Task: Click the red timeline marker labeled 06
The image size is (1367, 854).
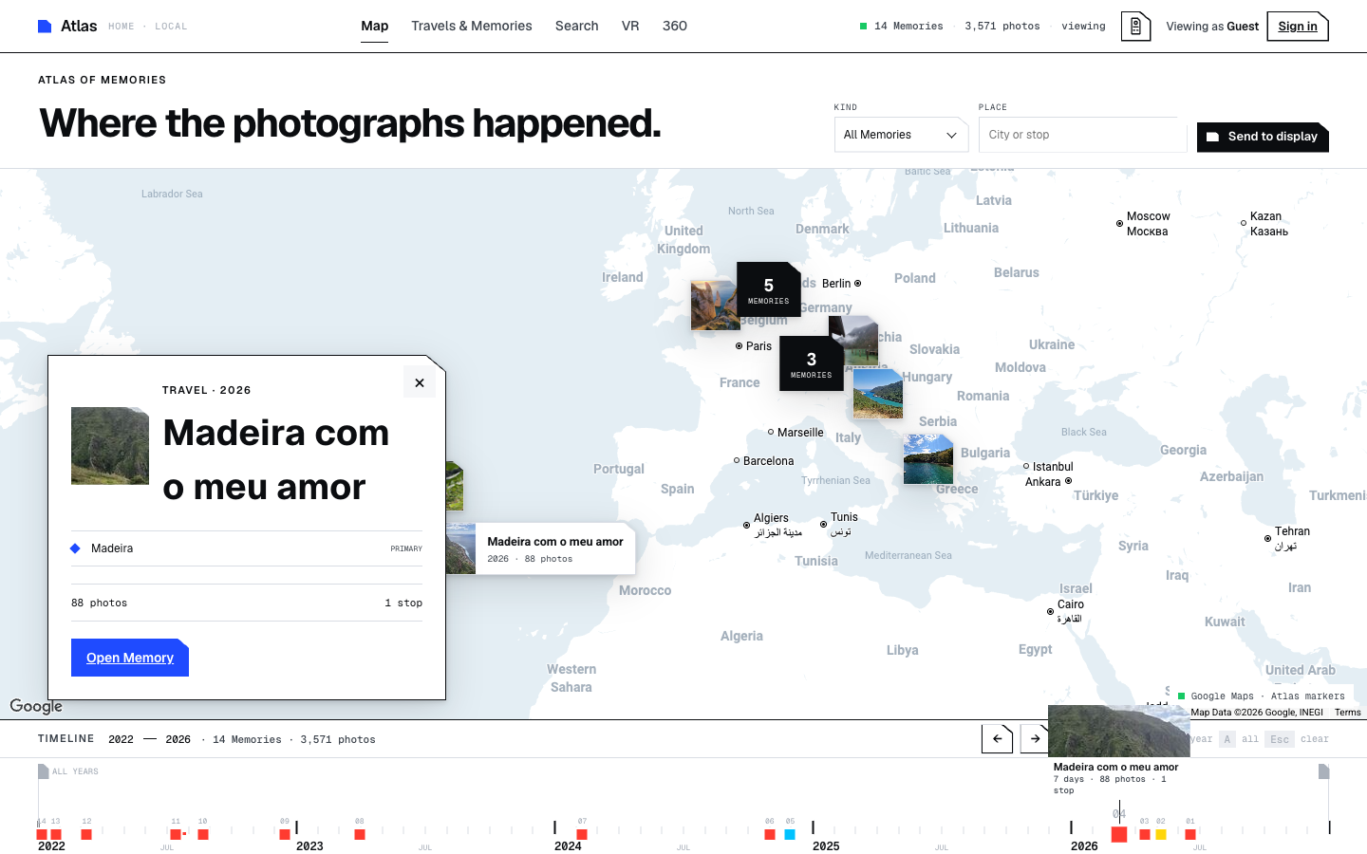Action: [770, 834]
